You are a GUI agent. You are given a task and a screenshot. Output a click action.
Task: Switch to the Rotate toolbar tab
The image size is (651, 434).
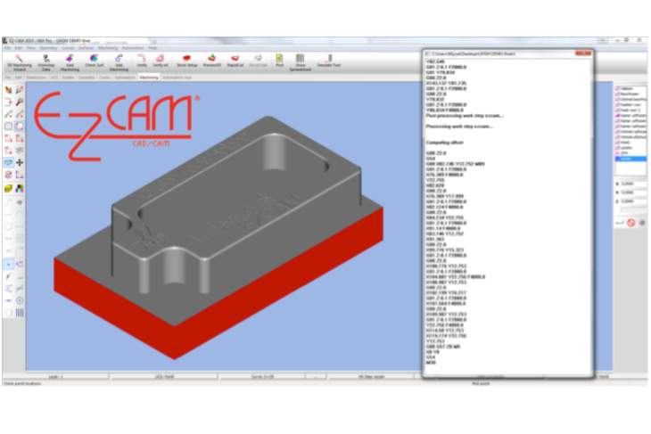pyautogui.click(x=68, y=78)
